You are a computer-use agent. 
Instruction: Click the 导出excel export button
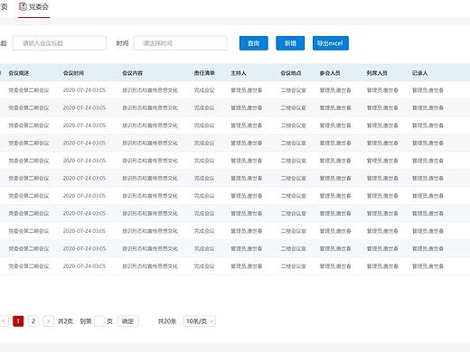(x=331, y=43)
